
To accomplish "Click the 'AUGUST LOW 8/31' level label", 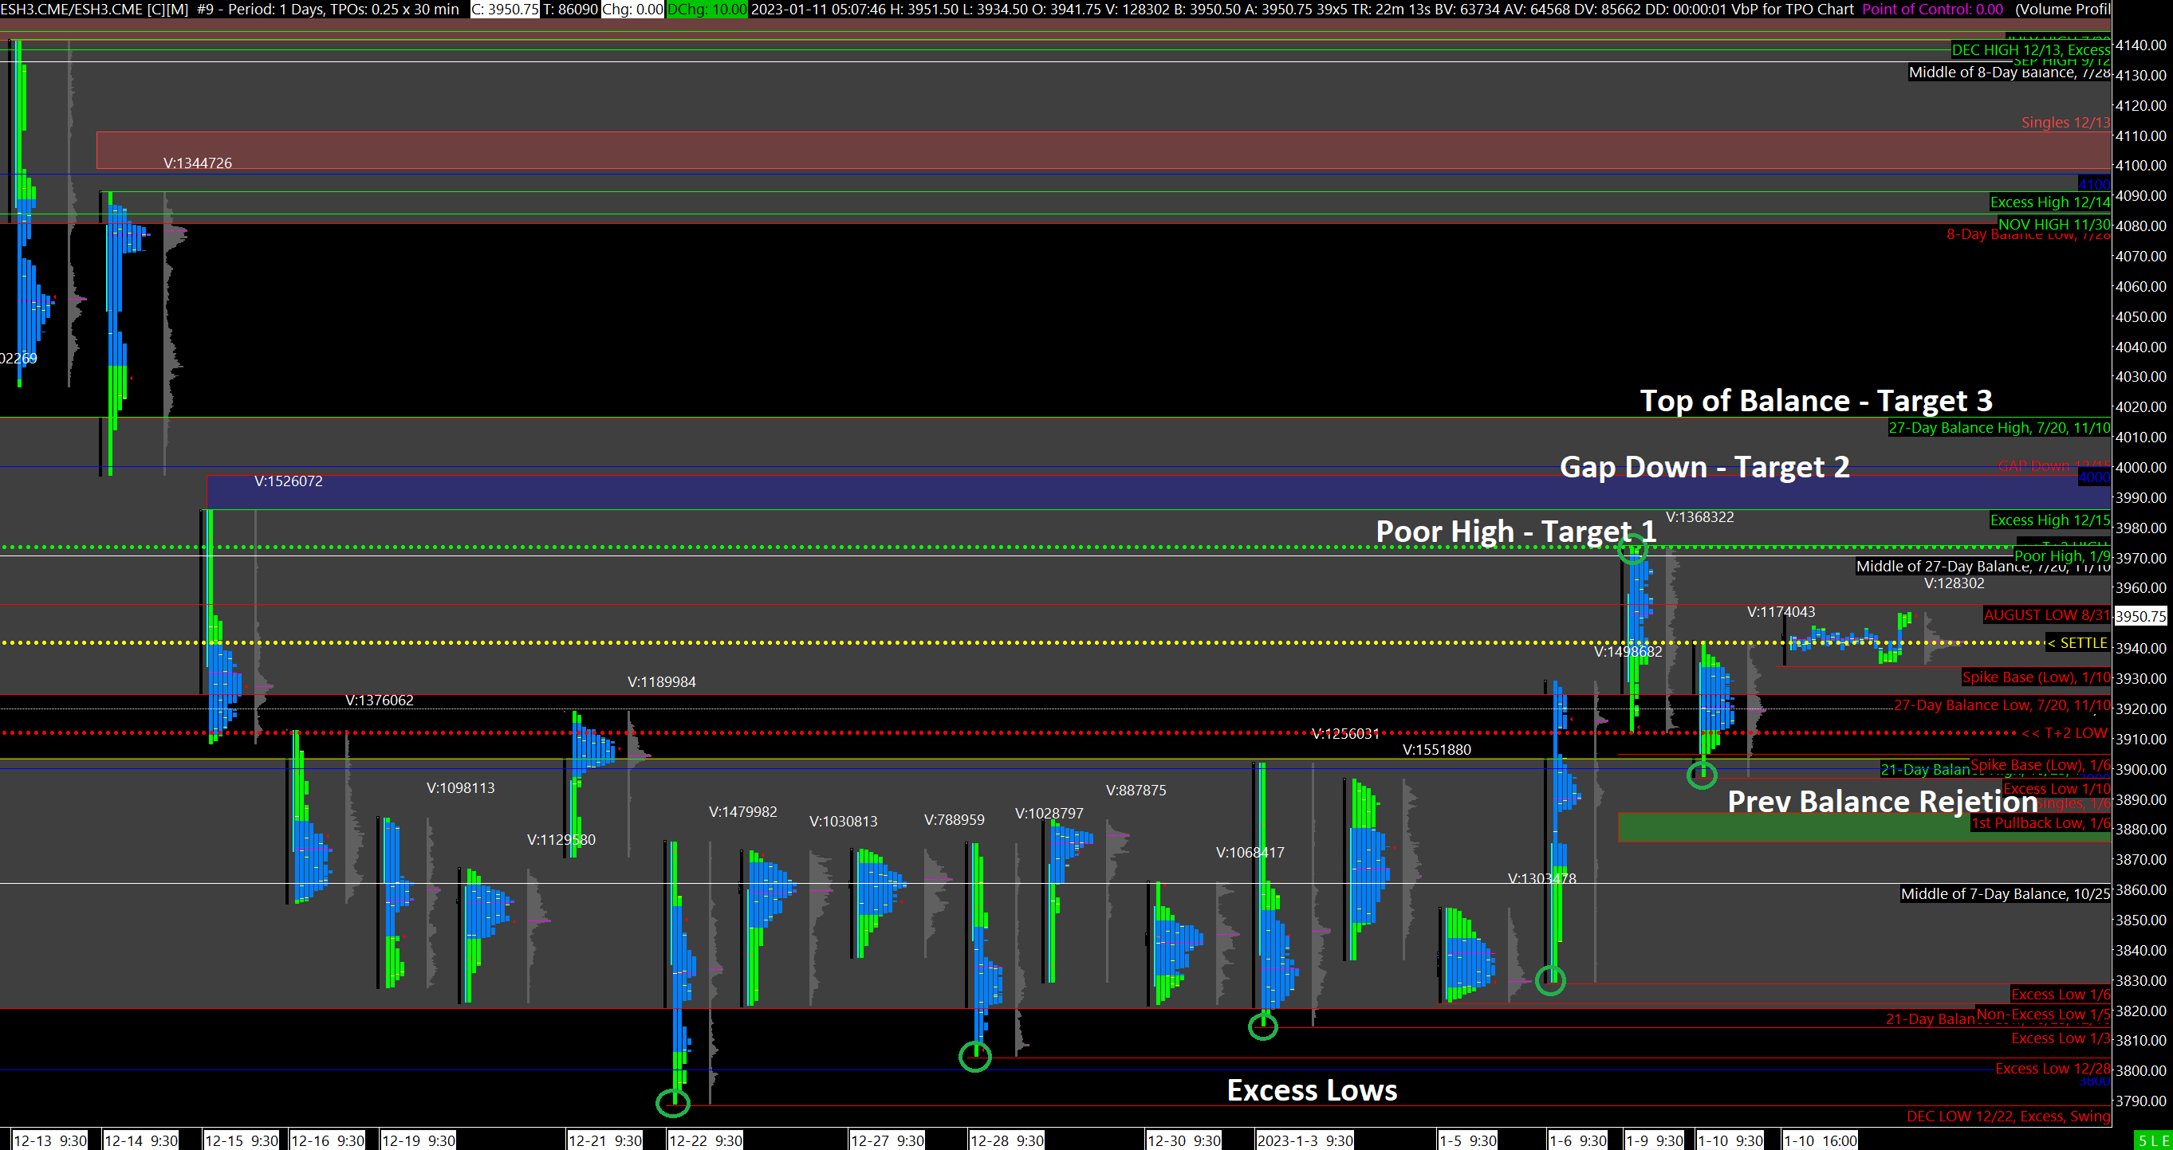I will [2045, 614].
